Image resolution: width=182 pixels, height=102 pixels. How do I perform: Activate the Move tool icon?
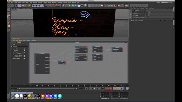tap(20, 5)
